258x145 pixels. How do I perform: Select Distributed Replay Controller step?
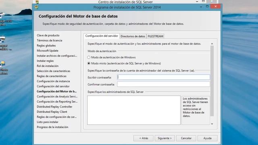click(54, 107)
